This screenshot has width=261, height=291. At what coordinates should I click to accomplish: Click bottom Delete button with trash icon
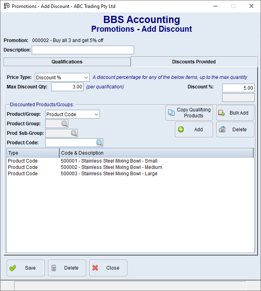click(x=67, y=268)
